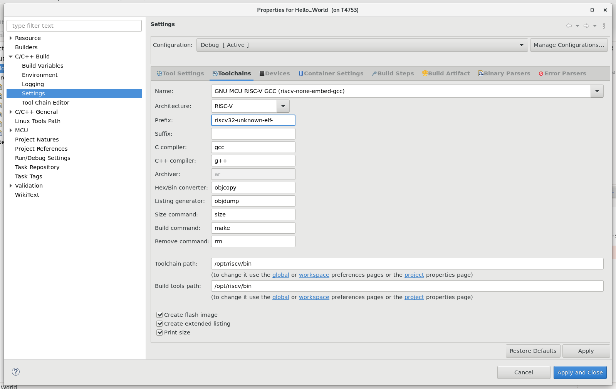Open the Architecture dropdown

[x=283, y=106]
